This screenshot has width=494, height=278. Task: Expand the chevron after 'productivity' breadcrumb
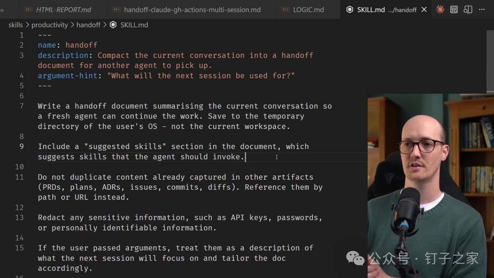click(x=72, y=25)
